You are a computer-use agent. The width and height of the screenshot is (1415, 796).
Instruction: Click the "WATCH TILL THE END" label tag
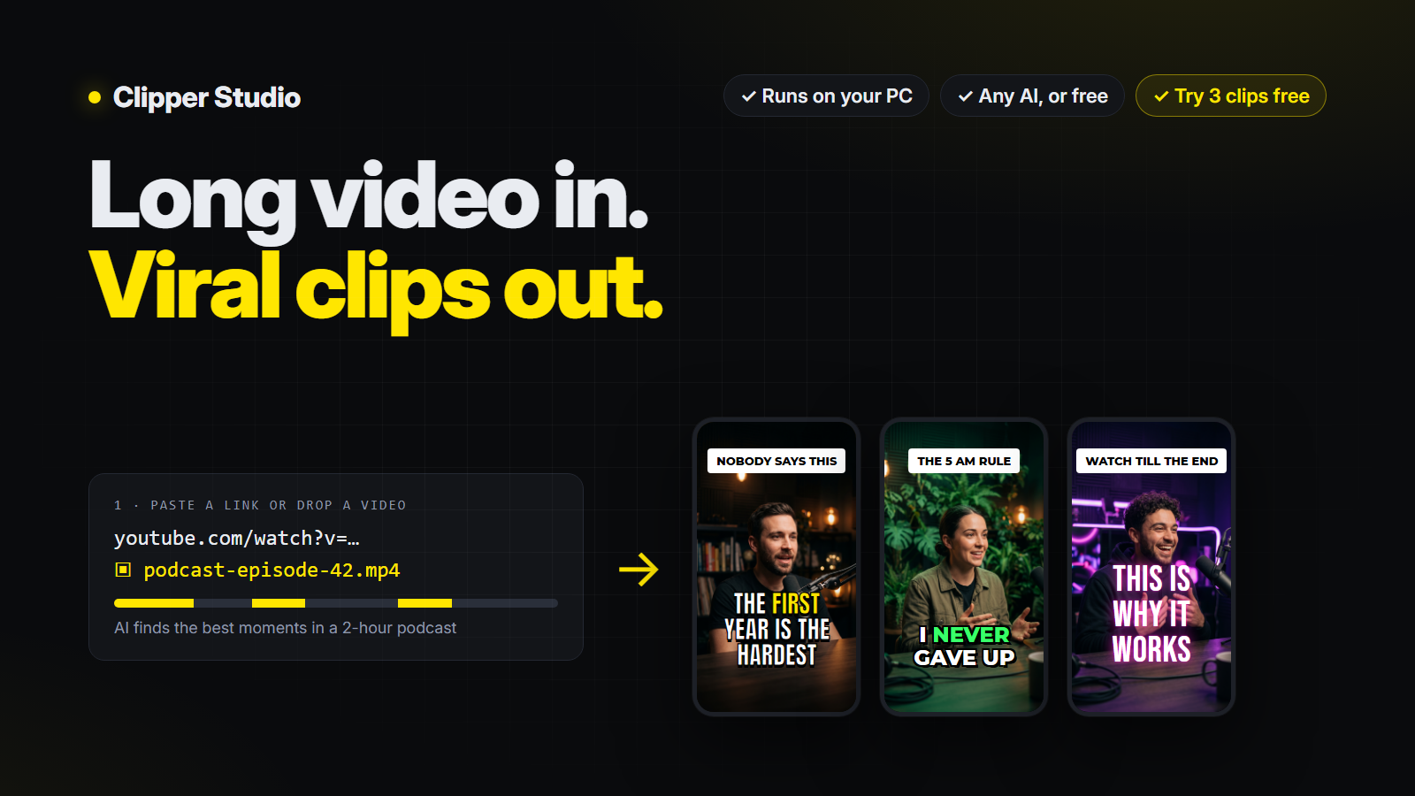1151,461
